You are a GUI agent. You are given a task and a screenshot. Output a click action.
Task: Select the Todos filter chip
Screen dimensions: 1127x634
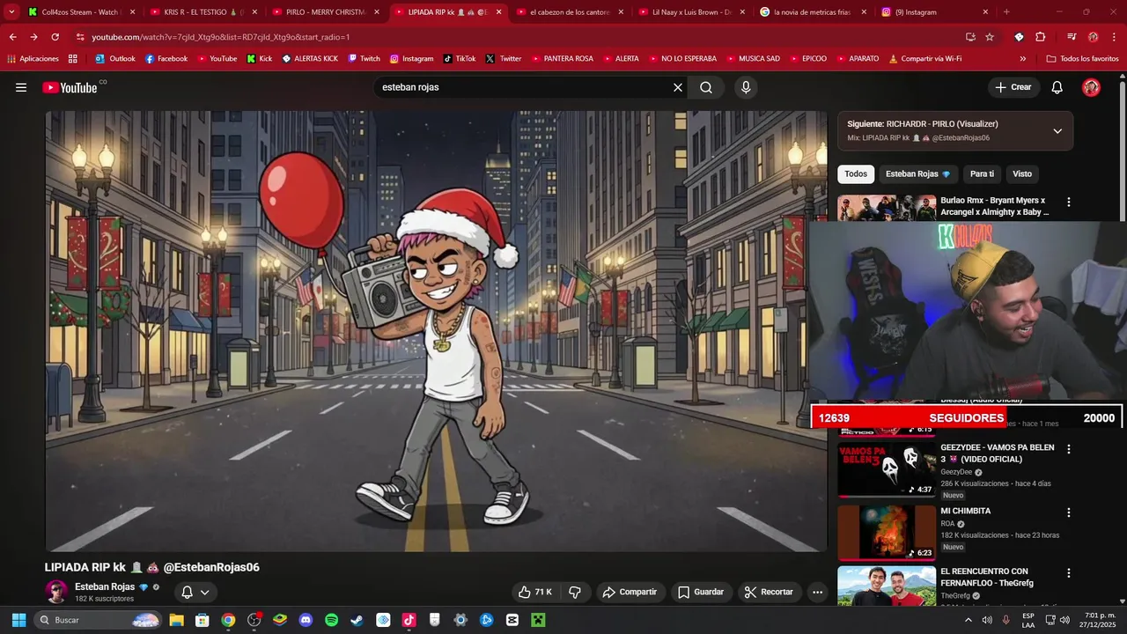pos(856,173)
